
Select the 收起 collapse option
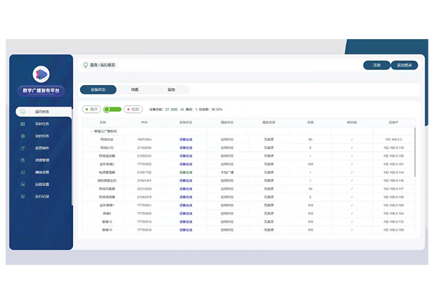click(133, 109)
